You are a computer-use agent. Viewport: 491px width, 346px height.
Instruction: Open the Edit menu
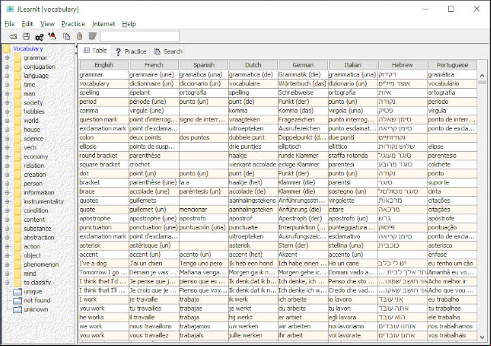tap(27, 24)
